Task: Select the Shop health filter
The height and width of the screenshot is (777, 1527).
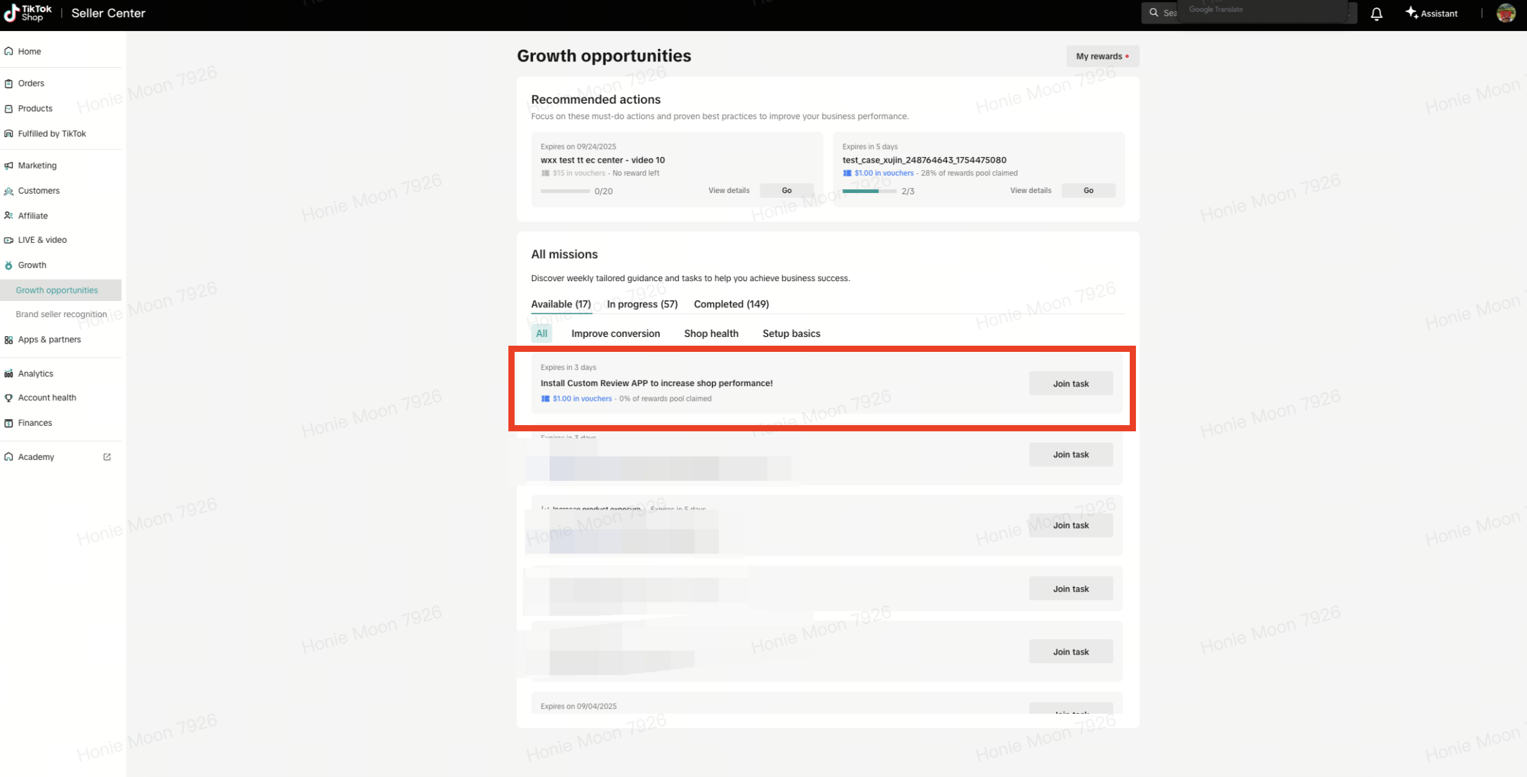Action: point(711,334)
